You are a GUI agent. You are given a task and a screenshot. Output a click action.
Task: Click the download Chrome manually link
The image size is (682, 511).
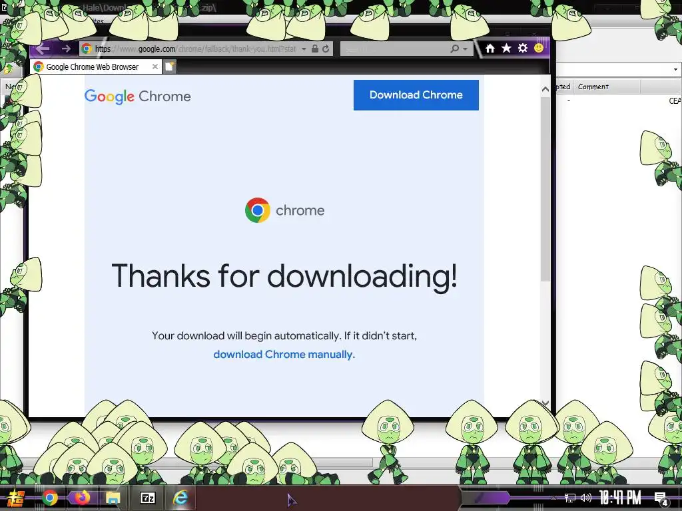click(284, 354)
